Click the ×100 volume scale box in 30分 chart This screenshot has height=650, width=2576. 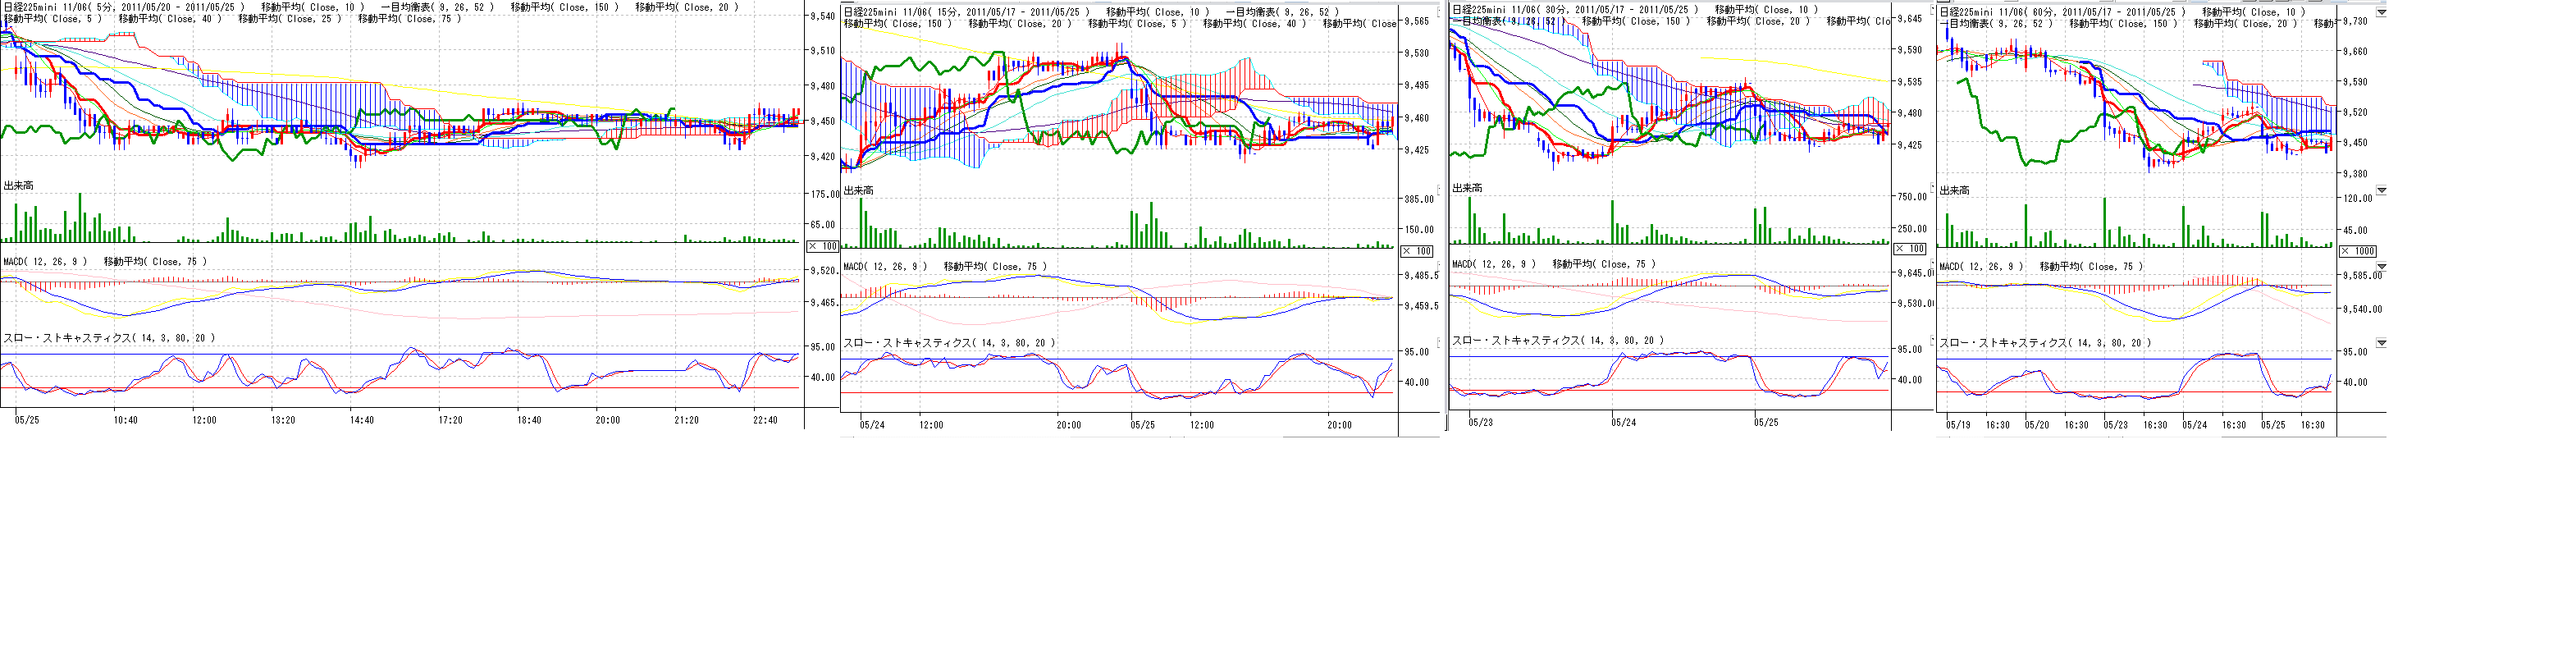click(x=1910, y=248)
